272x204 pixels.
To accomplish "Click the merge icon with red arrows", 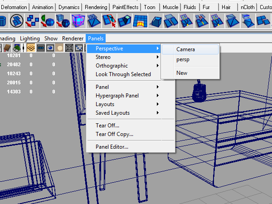I will pos(202,21).
